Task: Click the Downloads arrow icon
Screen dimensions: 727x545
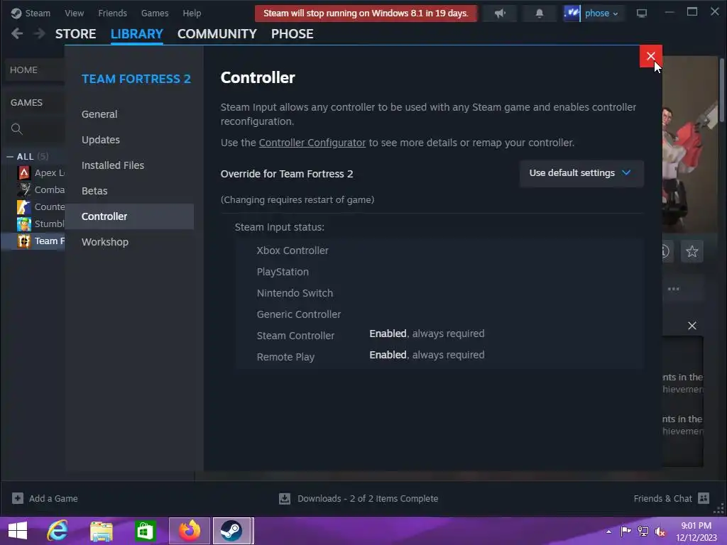Action: pos(285,498)
